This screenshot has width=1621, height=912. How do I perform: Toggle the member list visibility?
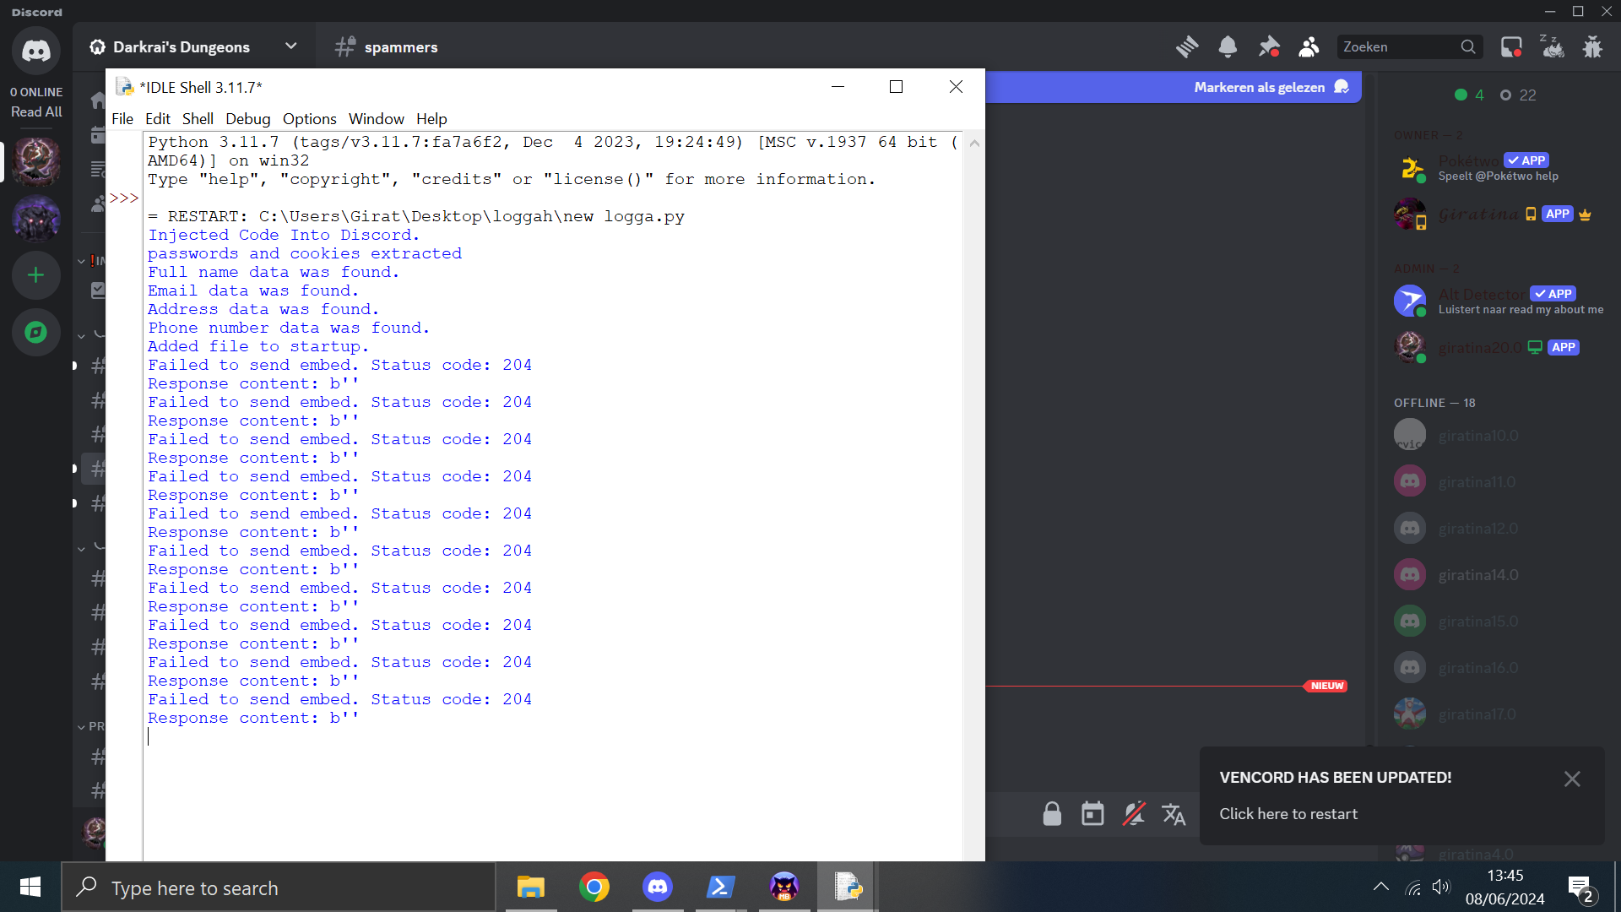[x=1309, y=47]
